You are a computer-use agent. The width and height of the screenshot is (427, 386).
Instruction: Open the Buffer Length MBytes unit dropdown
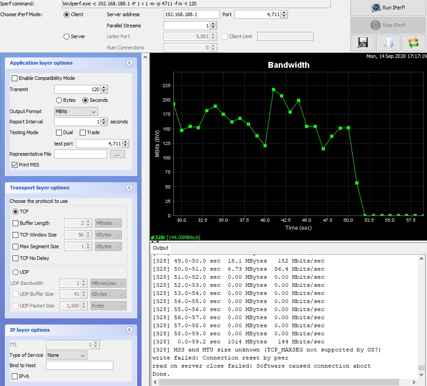(108, 223)
